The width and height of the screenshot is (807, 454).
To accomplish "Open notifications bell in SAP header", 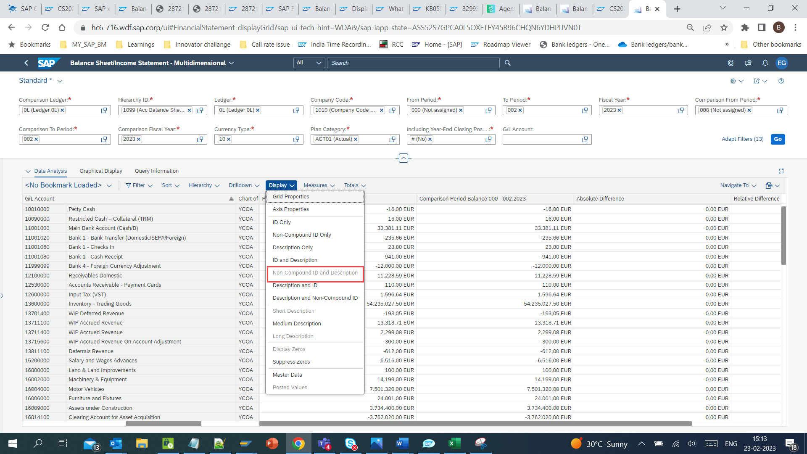I will click(x=765, y=63).
